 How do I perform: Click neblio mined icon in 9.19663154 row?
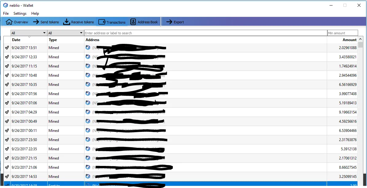click(88, 112)
